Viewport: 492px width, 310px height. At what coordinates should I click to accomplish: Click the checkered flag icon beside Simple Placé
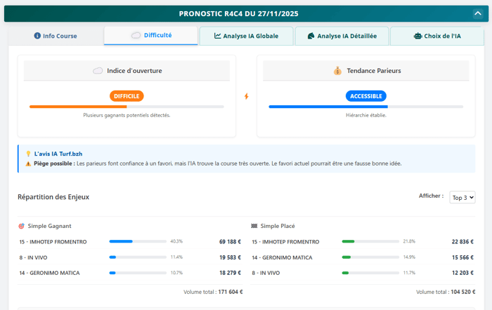coord(254,226)
